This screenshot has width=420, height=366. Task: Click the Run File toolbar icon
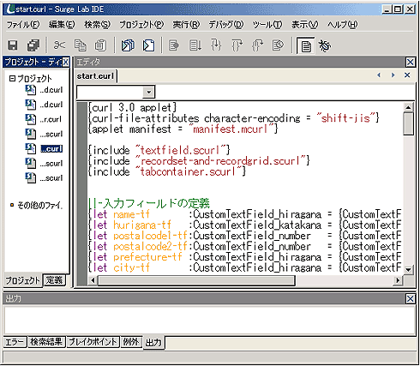click(149, 45)
